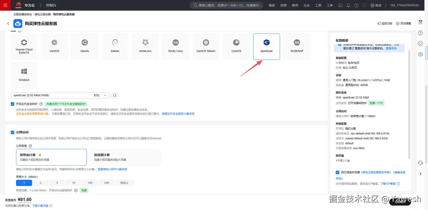
Task: Set bandwidth to 10 Mbit/s
Action: [x=74, y=183]
